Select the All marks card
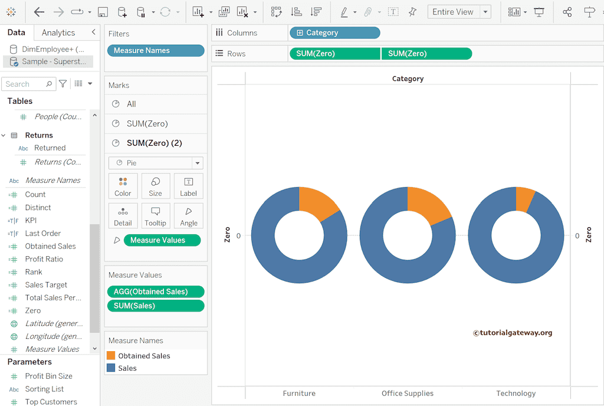This screenshot has height=406, width=604. point(156,104)
